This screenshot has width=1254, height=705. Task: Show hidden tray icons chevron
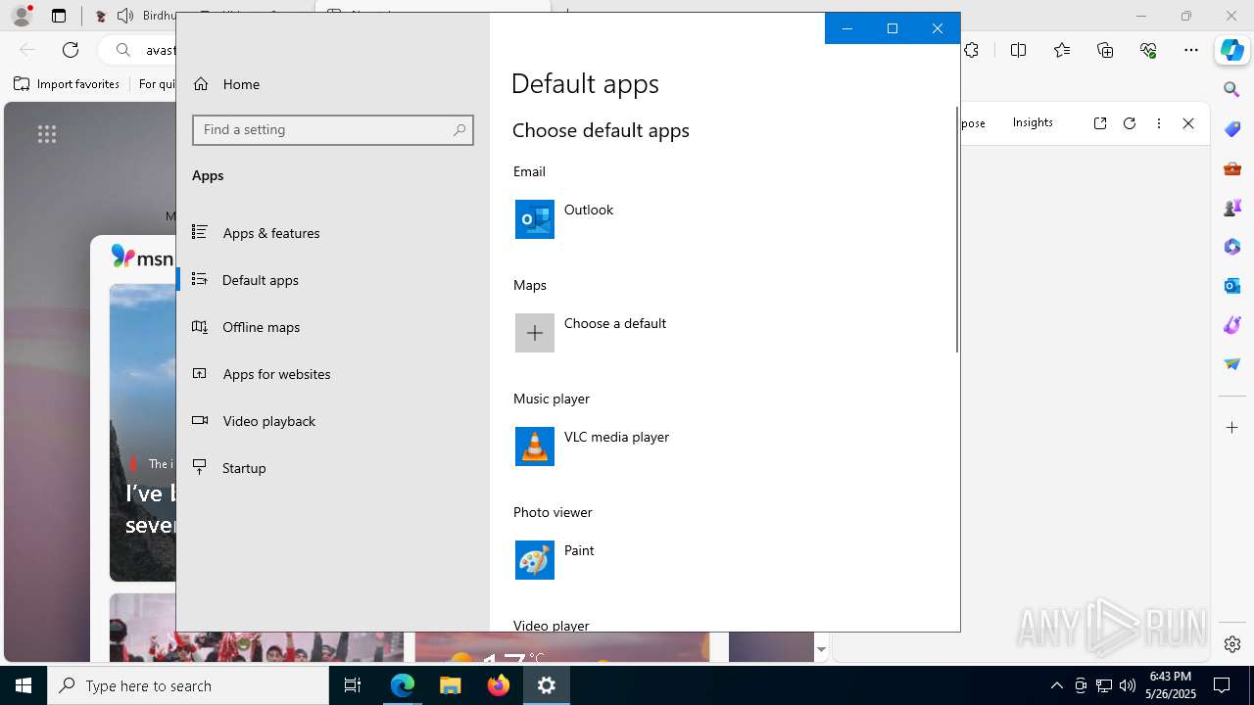click(x=1056, y=685)
